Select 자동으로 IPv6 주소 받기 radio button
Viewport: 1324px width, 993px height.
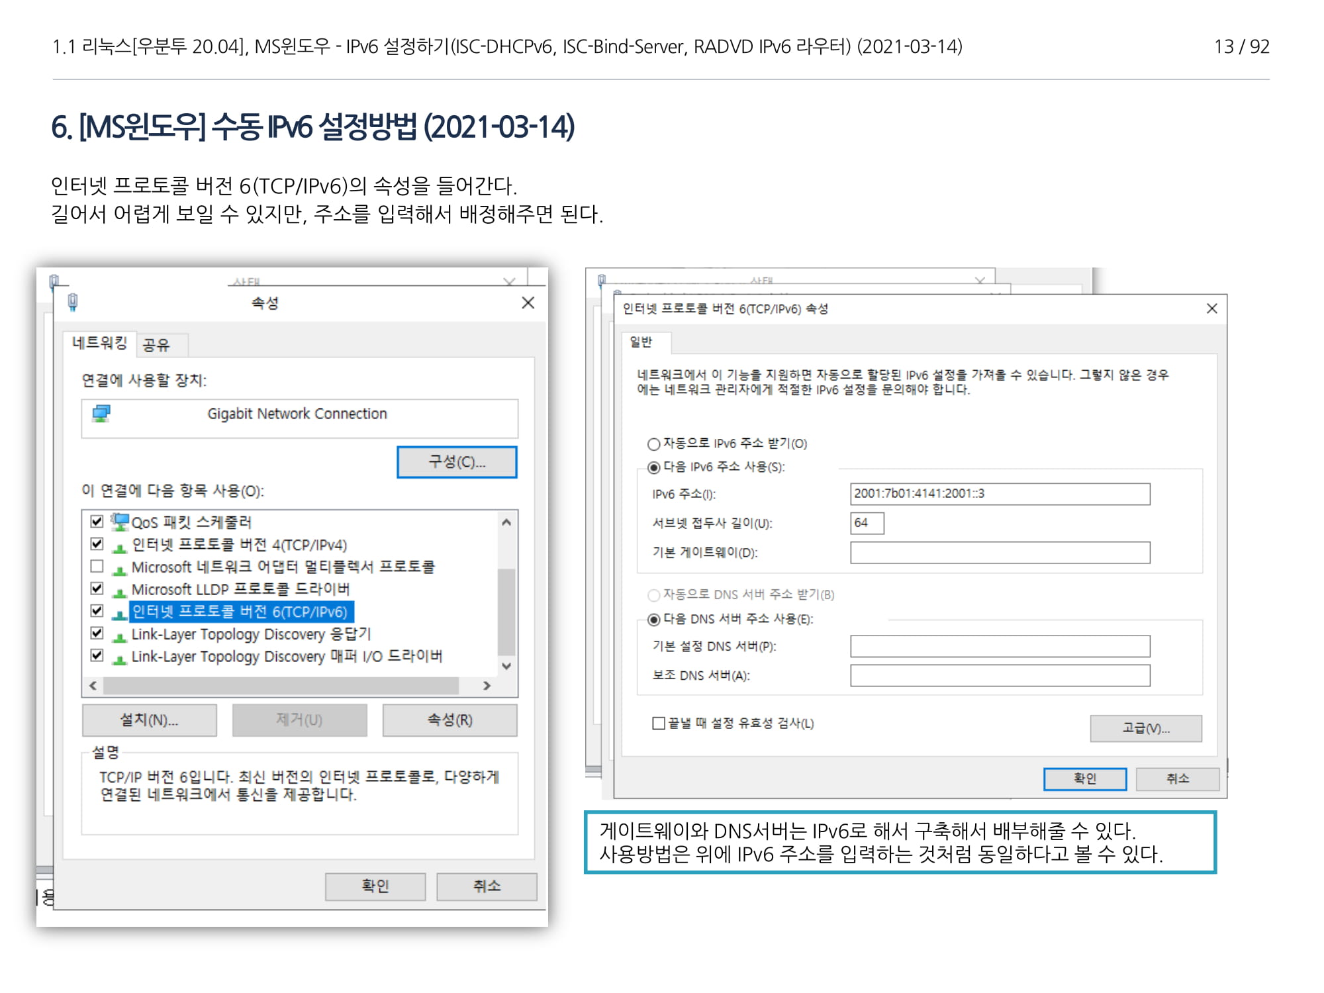[654, 444]
